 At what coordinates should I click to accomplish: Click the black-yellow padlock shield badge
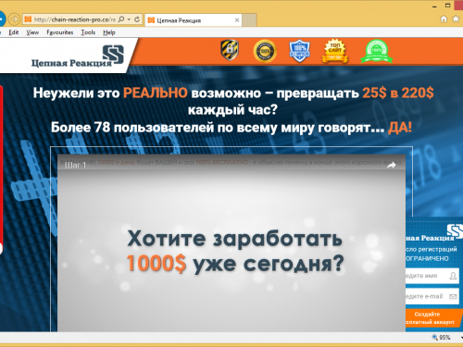tap(230, 50)
